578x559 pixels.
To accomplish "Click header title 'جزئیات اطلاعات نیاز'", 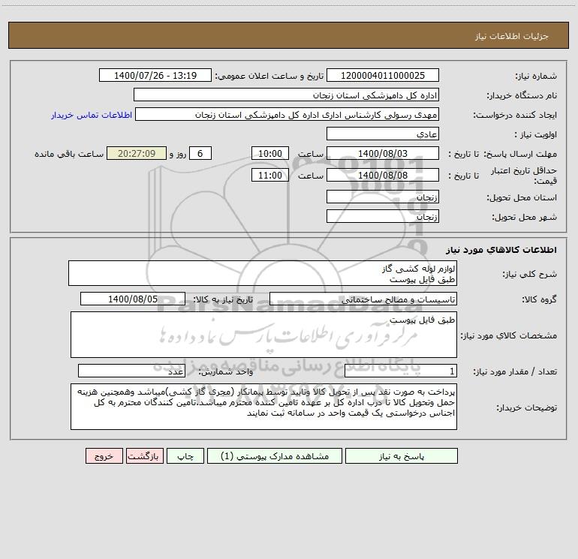I will pos(512,36).
